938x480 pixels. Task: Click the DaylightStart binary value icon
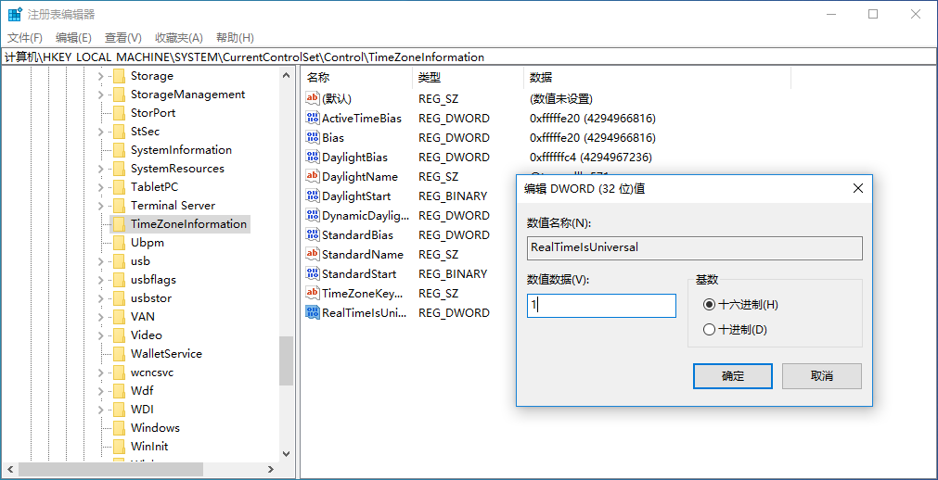click(x=313, y=196)
